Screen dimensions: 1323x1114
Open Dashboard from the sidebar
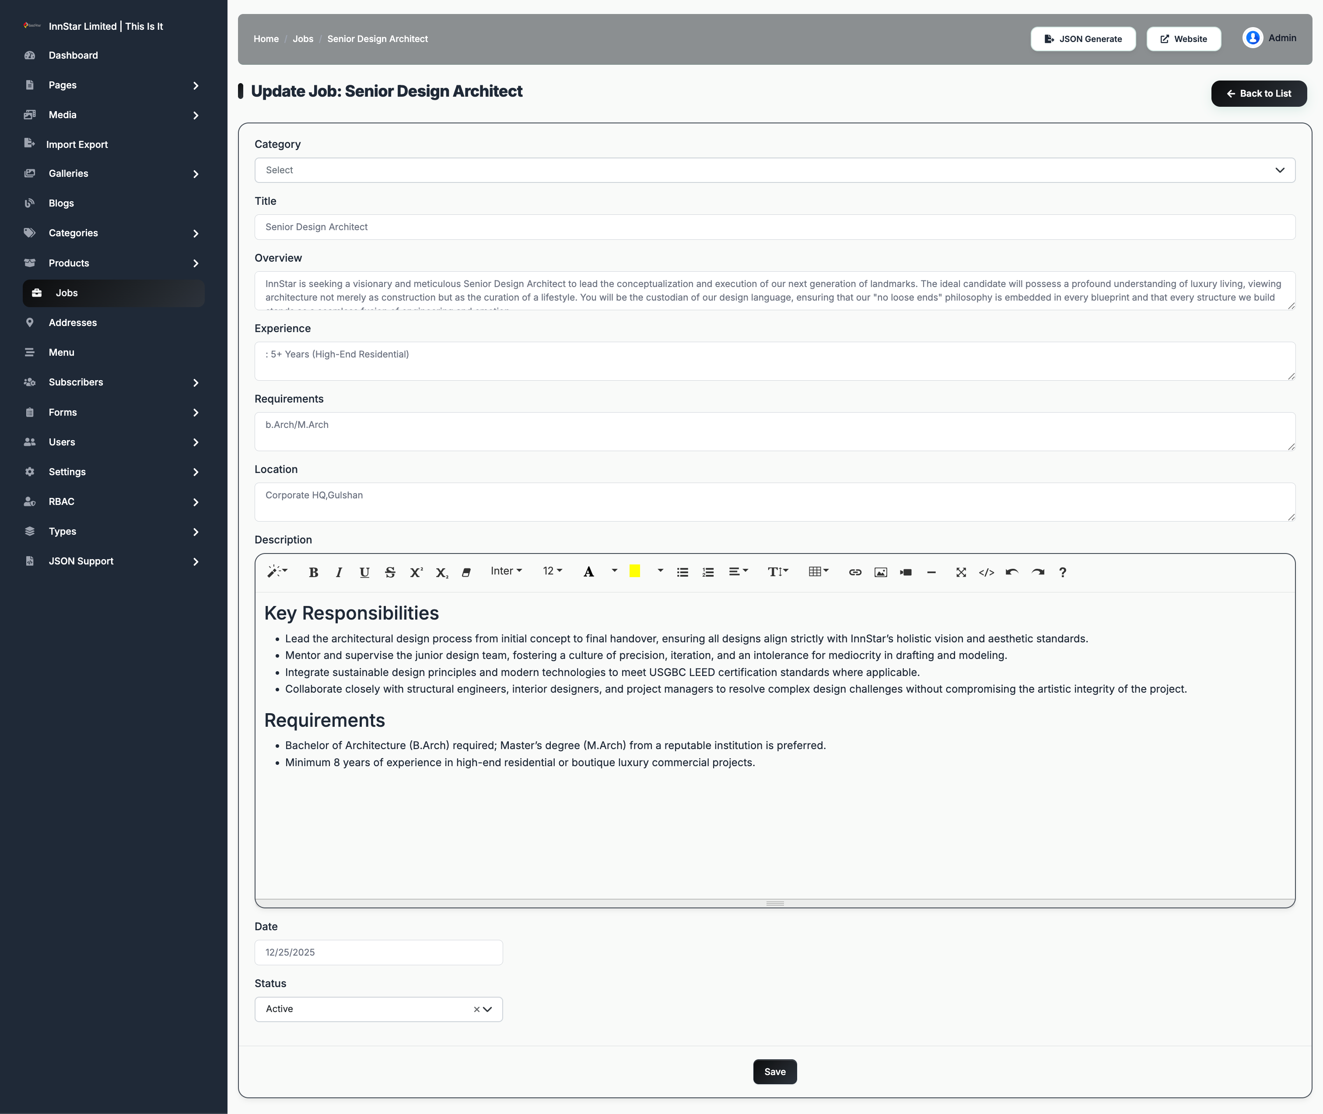114,56
